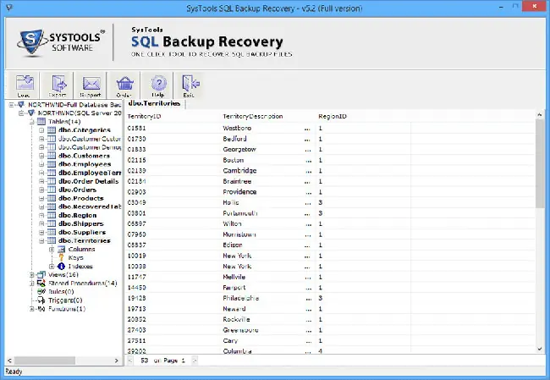Screen dimensions: 550x380
Task: Expand the dbo.Employees tree node
Action: pos(41,164)
